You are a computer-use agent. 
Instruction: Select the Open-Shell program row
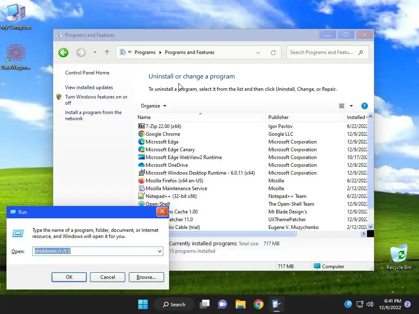[x=253, y=204]
